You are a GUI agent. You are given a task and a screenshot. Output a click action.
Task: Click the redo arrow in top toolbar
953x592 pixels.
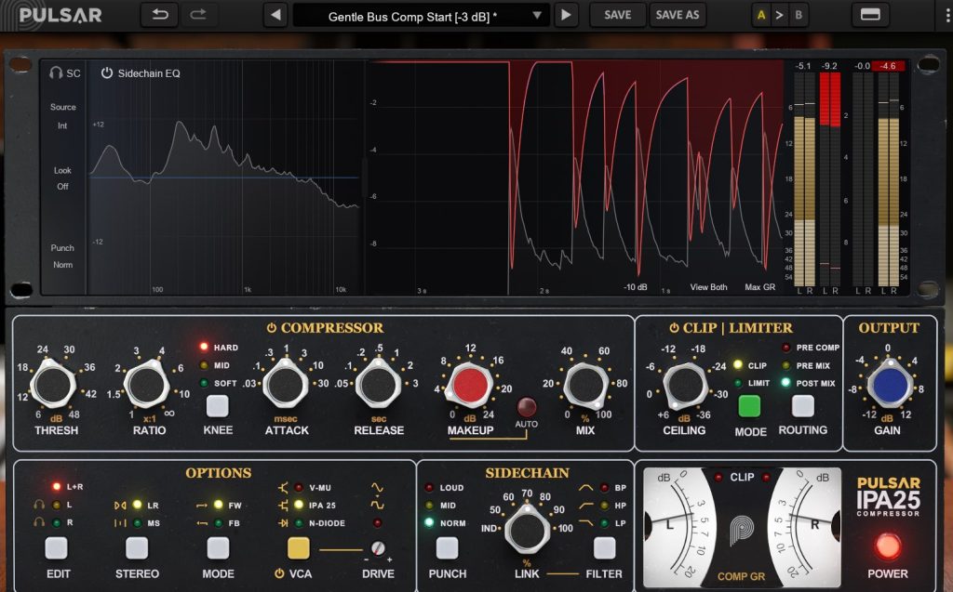click(x=197, y=15)
